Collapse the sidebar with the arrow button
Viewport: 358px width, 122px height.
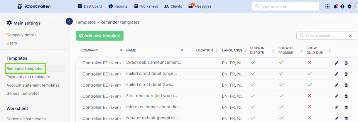click(69, 21)
